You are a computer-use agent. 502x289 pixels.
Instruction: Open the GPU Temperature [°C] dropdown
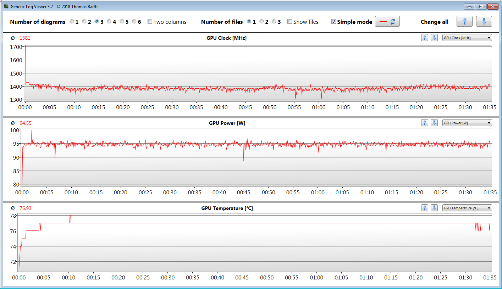tap(467, 208)
